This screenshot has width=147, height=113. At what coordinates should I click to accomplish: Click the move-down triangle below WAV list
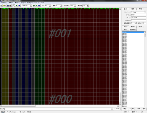[133, 109]
